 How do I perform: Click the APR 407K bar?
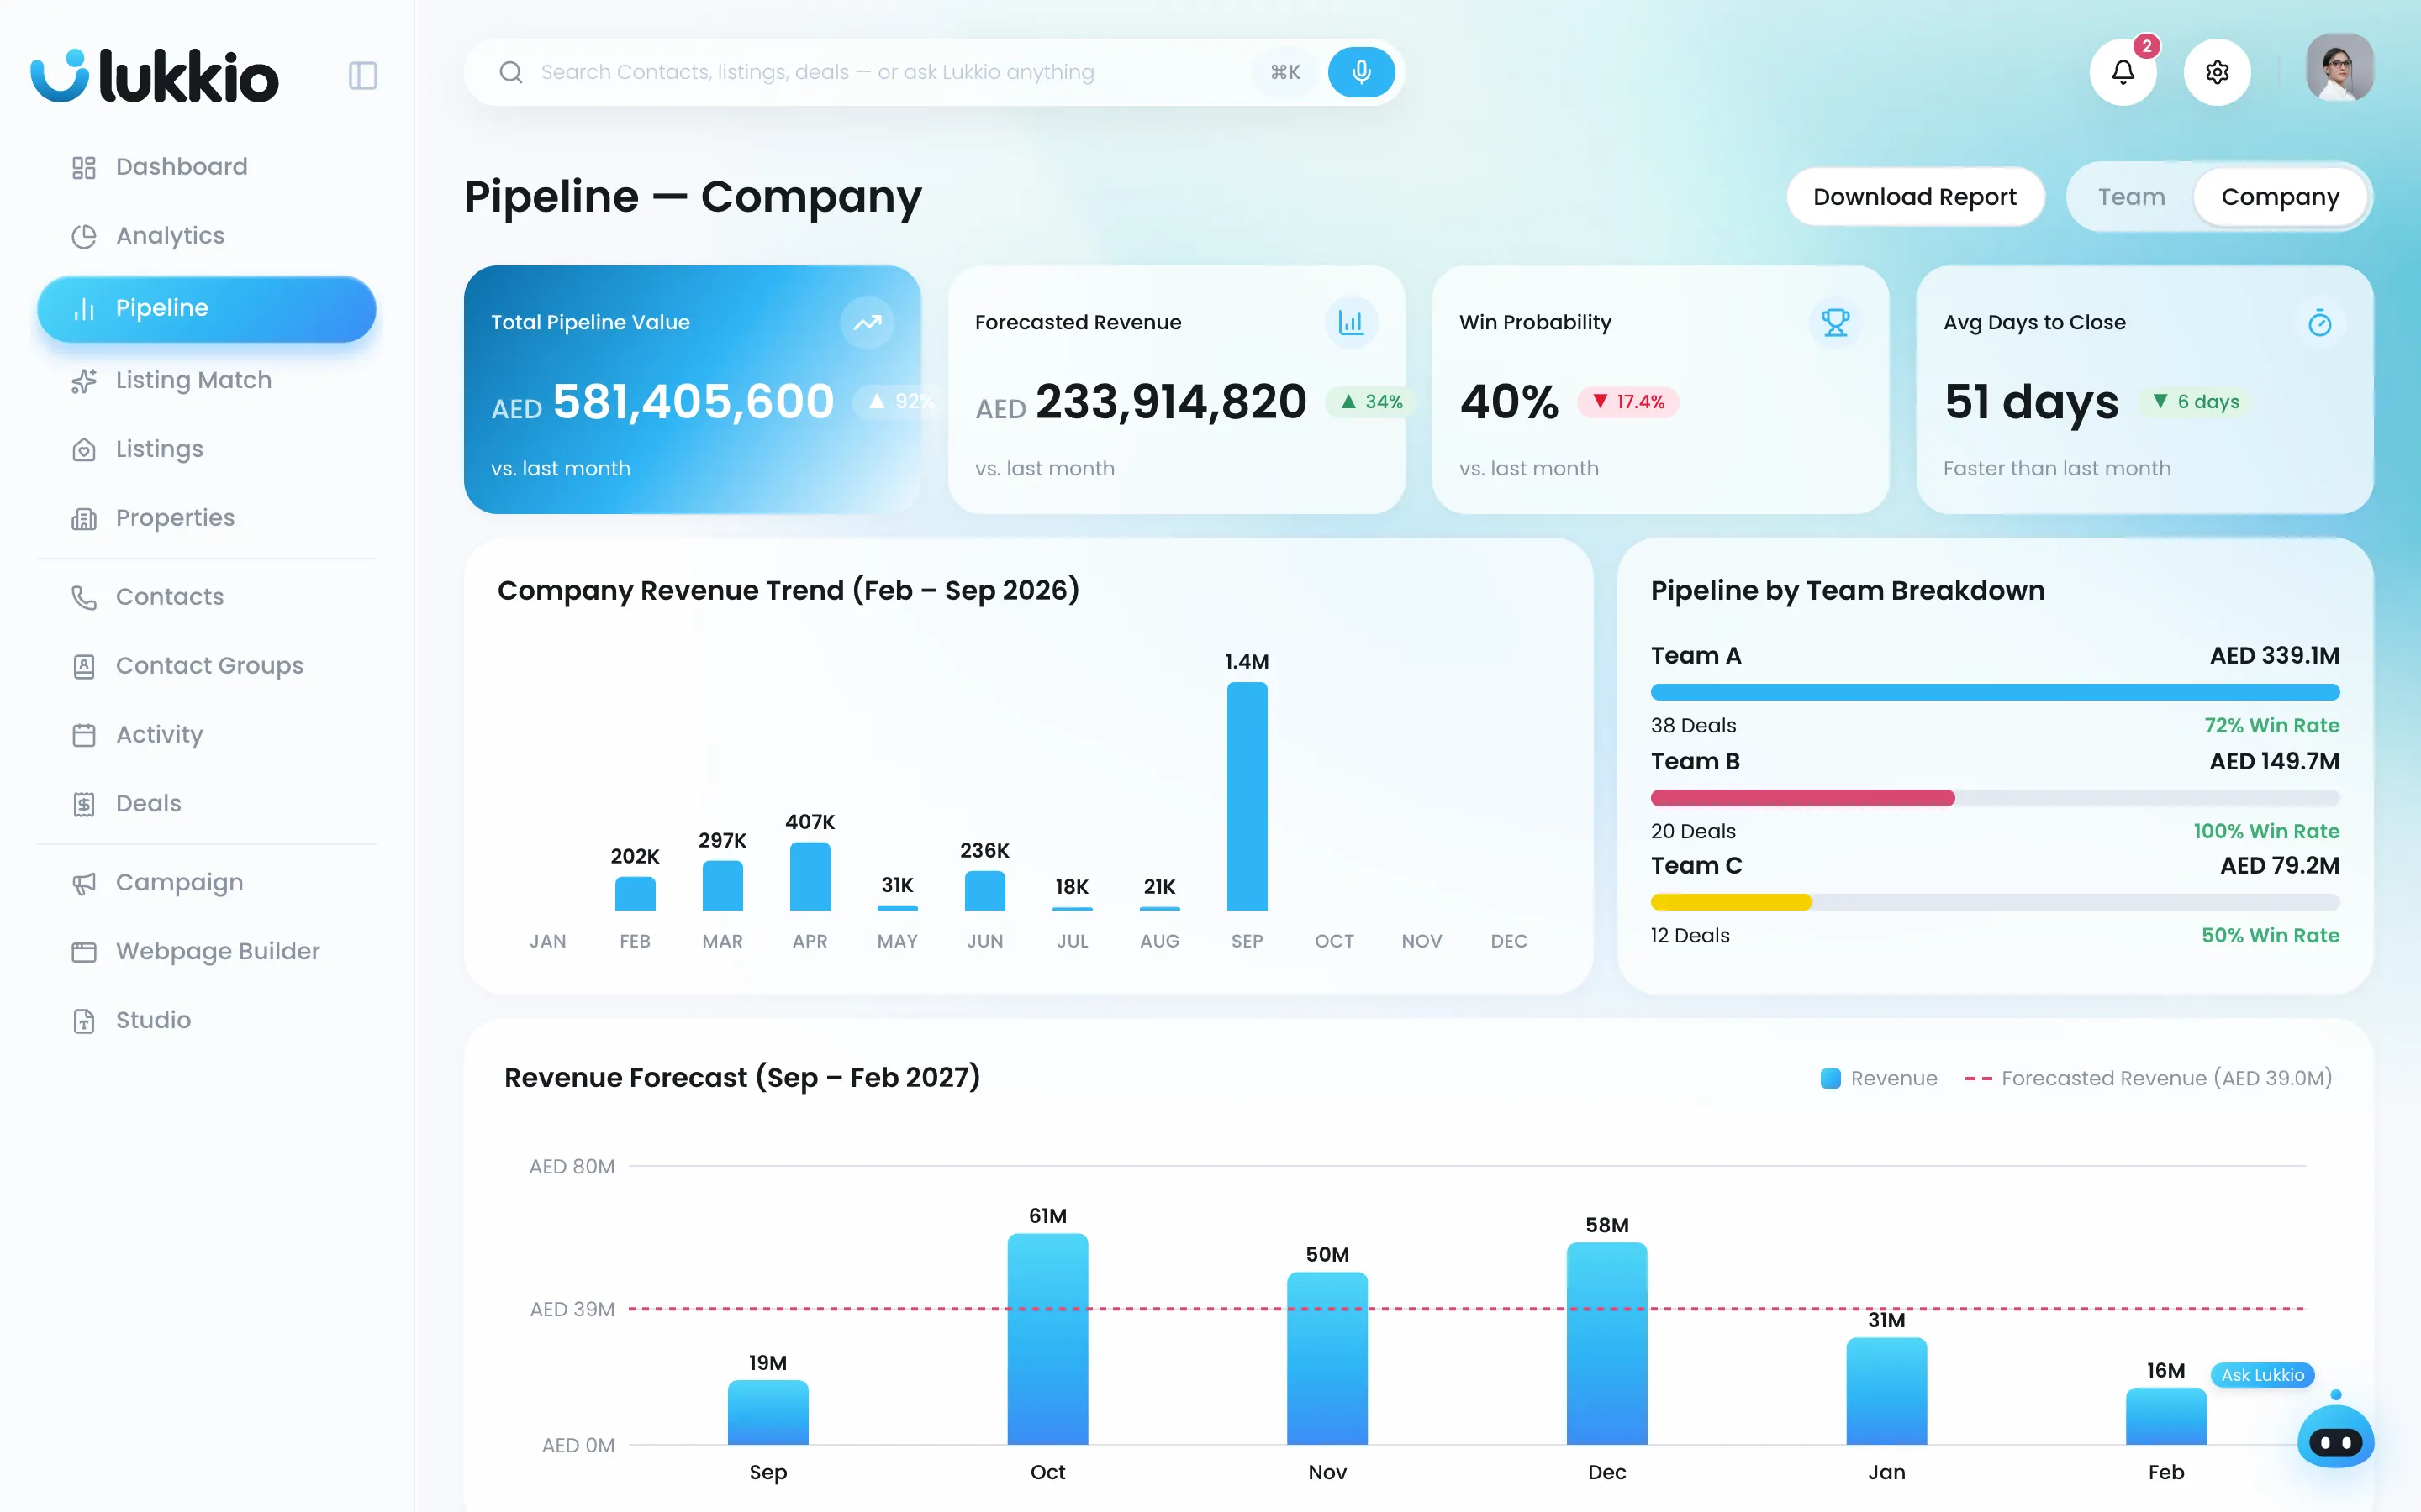pyautogui.click(x=810, y=876)
